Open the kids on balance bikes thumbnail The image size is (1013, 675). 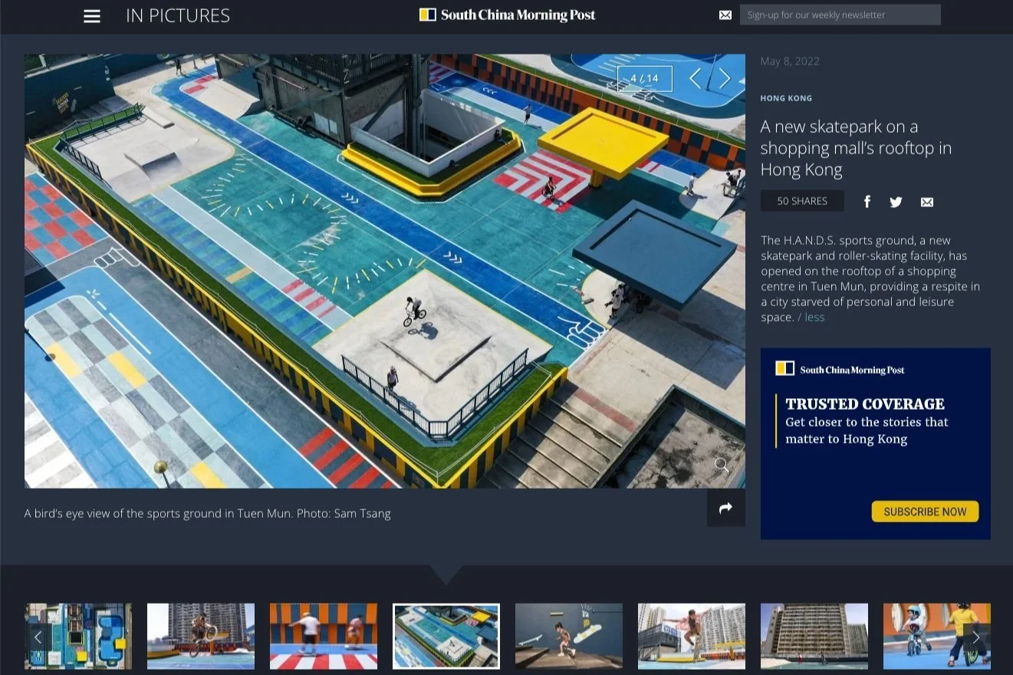tap(937, 636)
